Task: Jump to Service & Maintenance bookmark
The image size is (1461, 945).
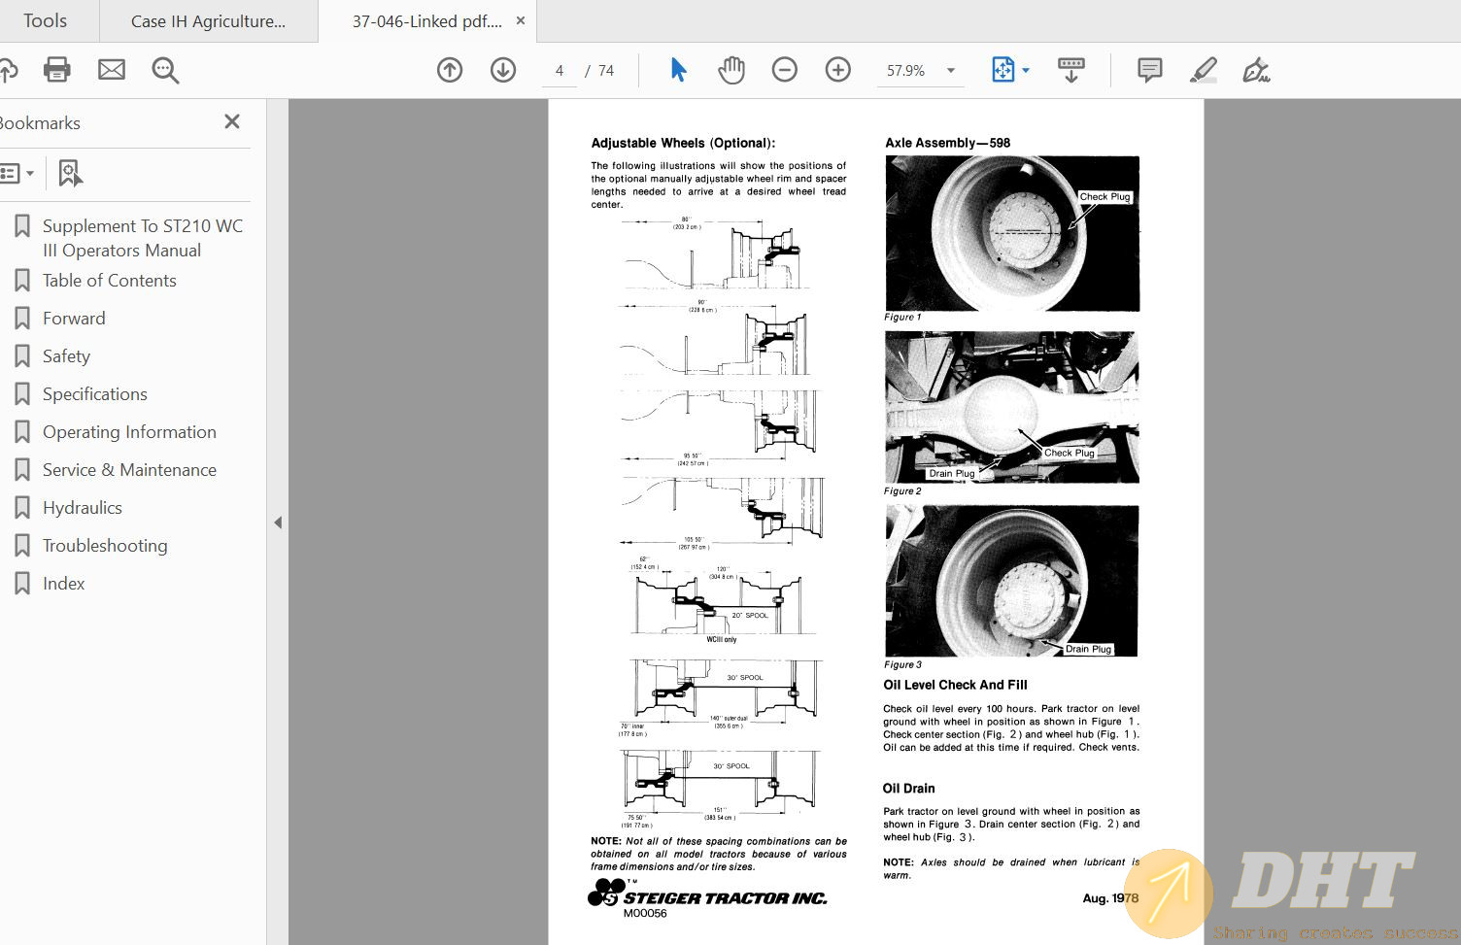Action: pos(129,470)
